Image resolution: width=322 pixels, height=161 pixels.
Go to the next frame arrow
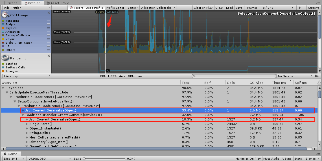pyautogui.click(x=300, y=8)
